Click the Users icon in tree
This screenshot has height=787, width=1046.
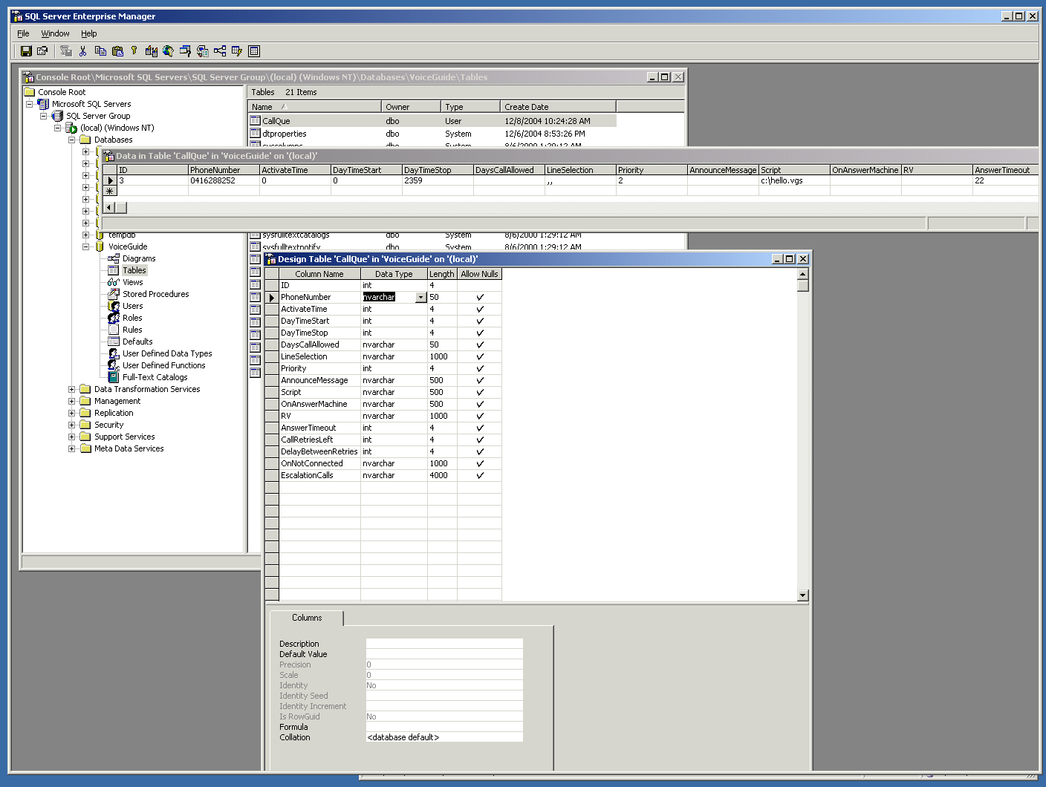114,306
